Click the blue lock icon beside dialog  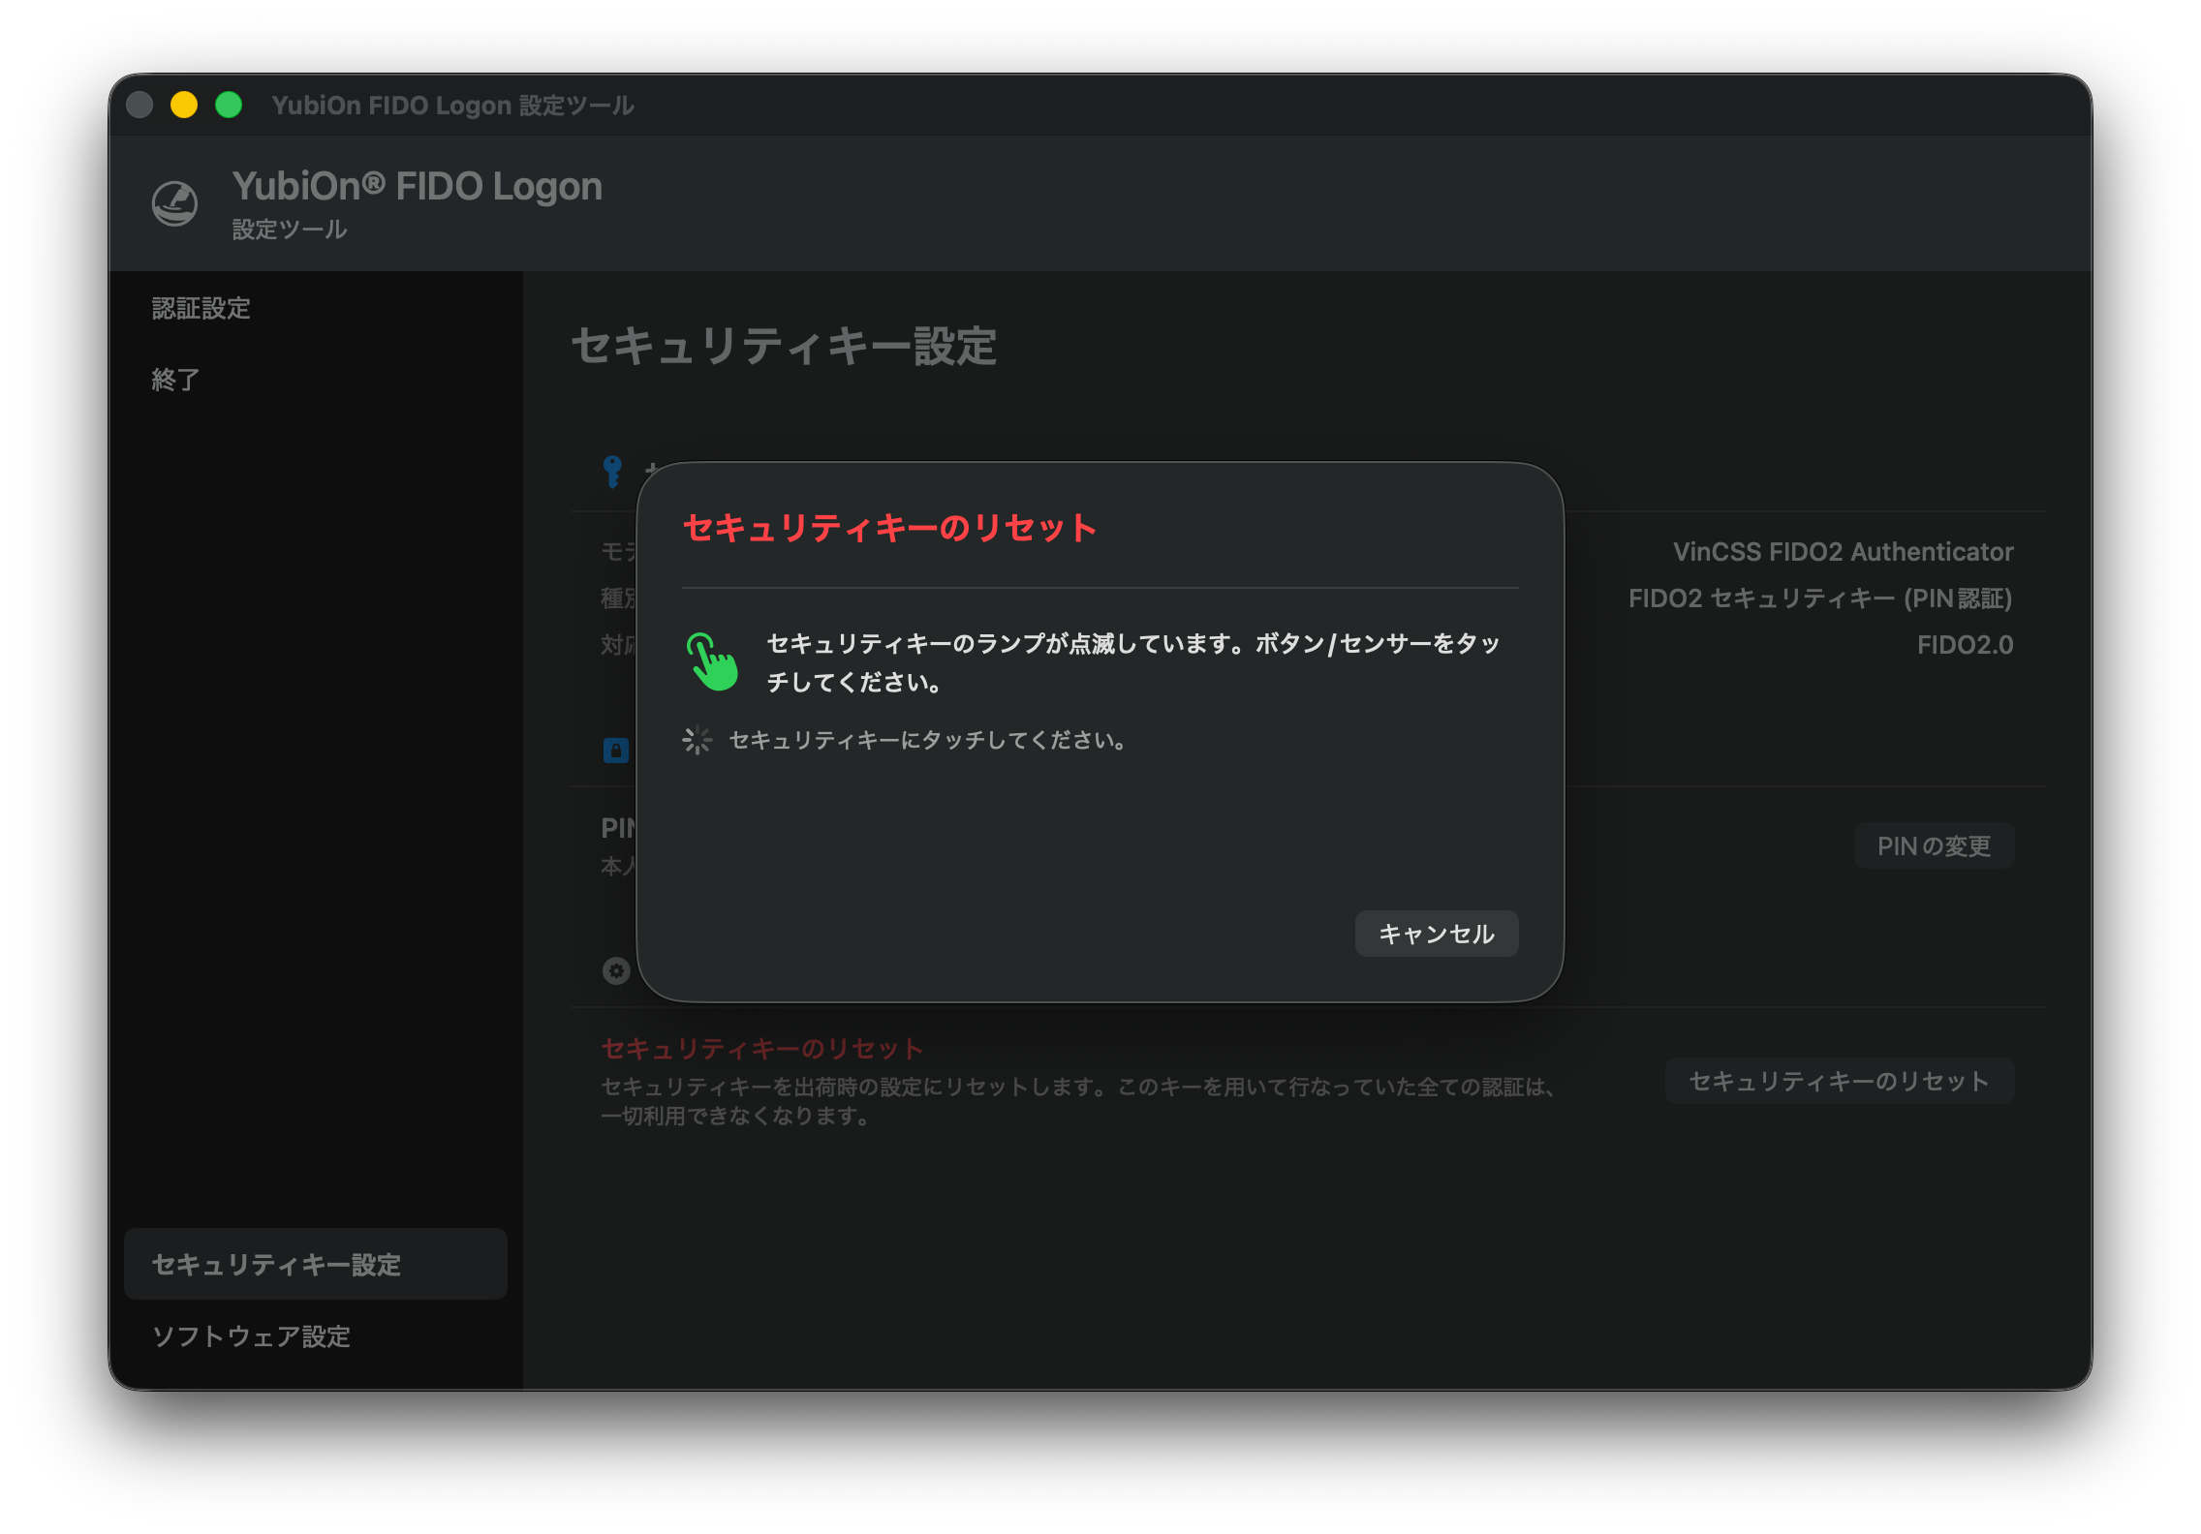(x=616, y=751)
